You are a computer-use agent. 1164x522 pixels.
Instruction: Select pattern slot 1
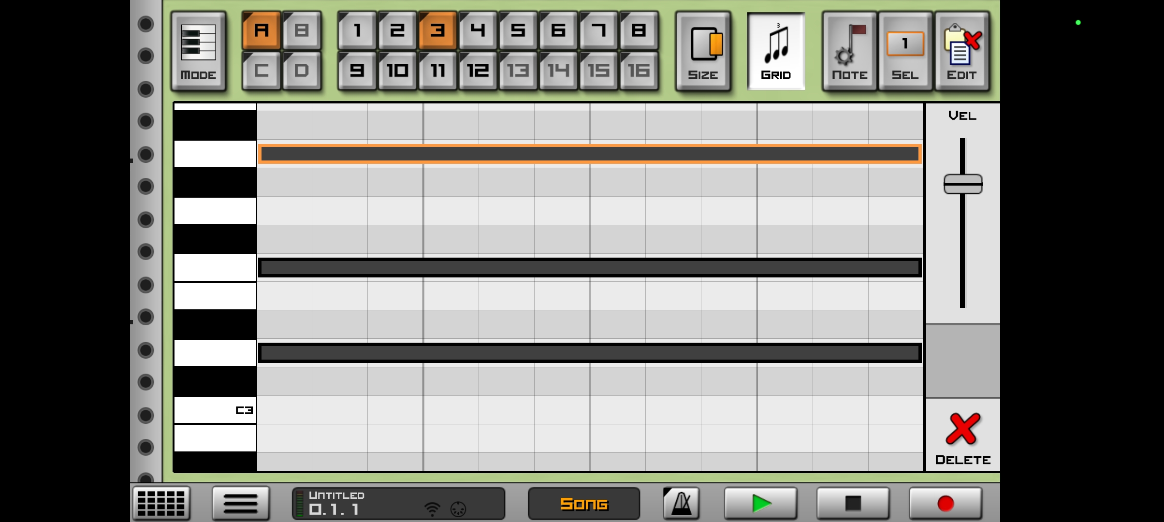click(x=357, y=30)
